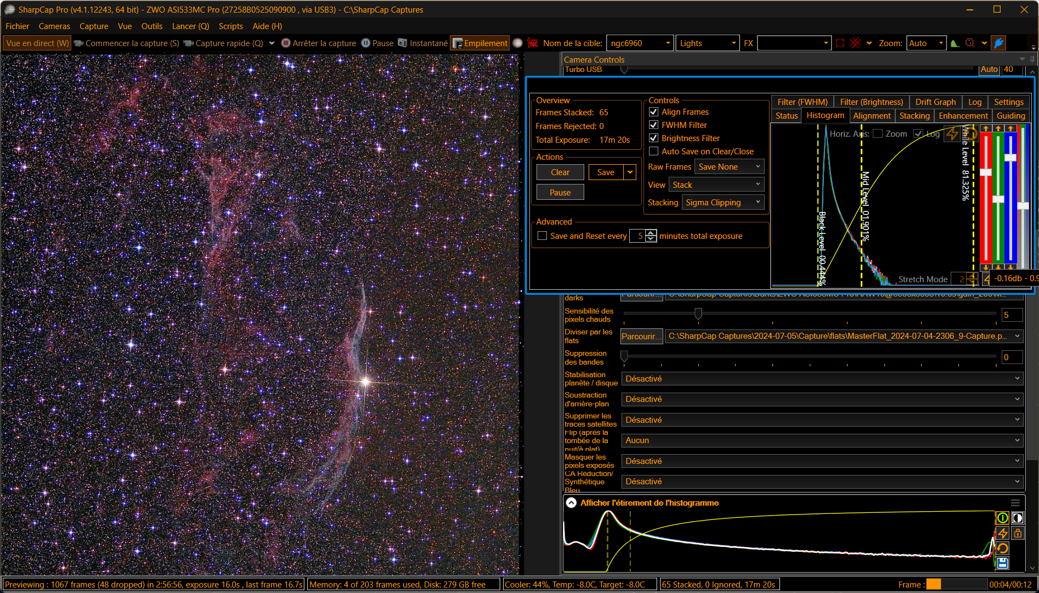1039x593 pixels.
Task: Click the planet stabilisation icon in the toolbar
Action: (517, 43)
